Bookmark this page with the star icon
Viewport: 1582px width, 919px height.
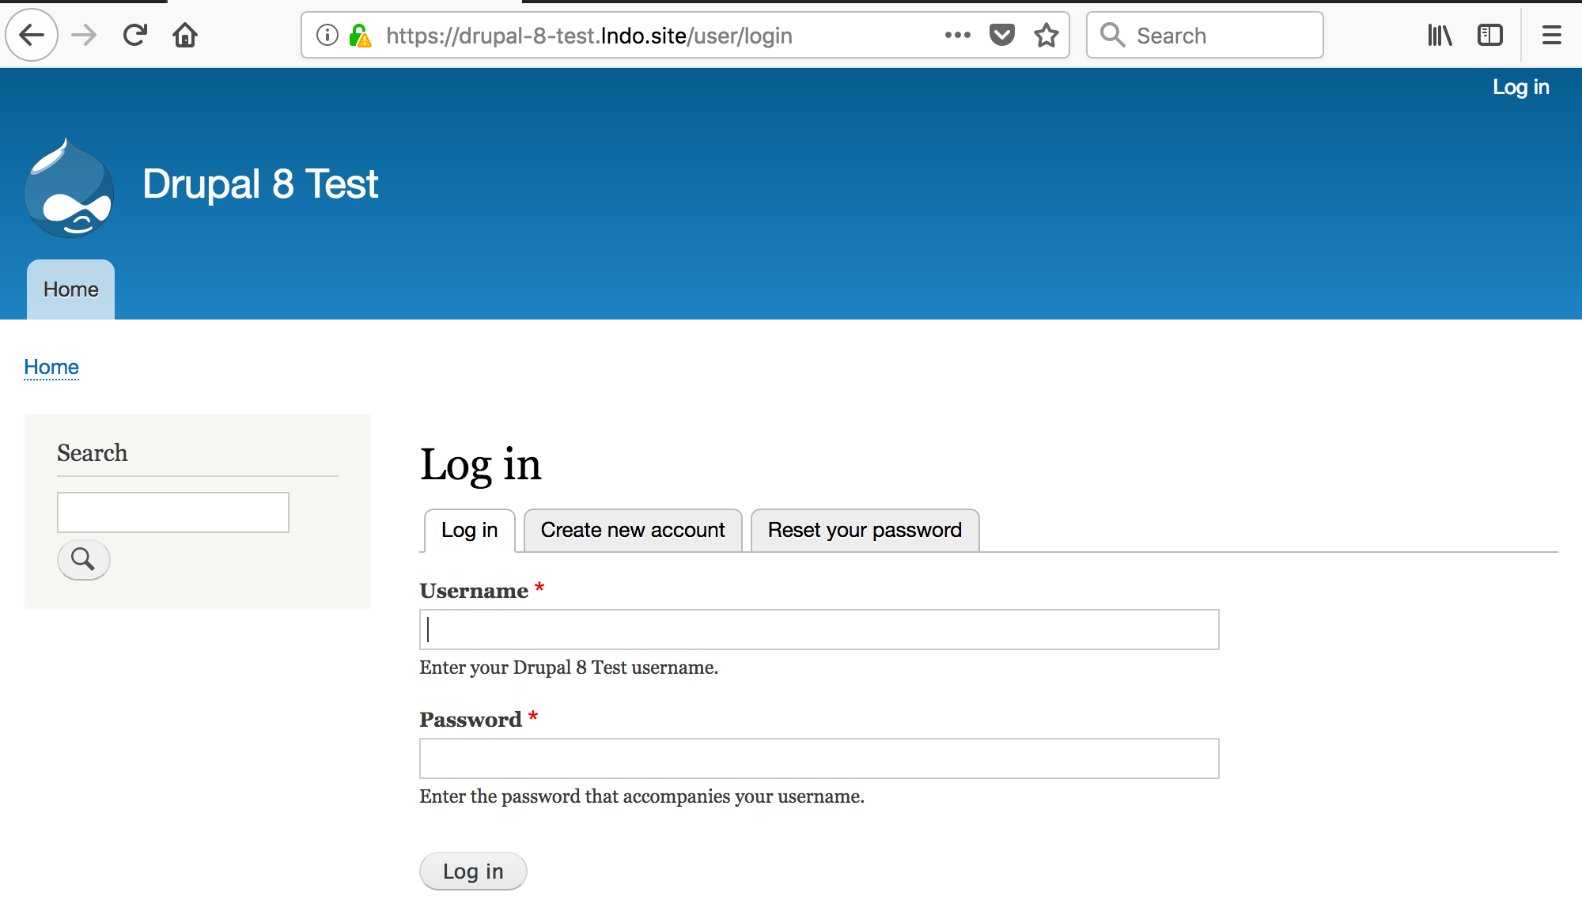1046,35
